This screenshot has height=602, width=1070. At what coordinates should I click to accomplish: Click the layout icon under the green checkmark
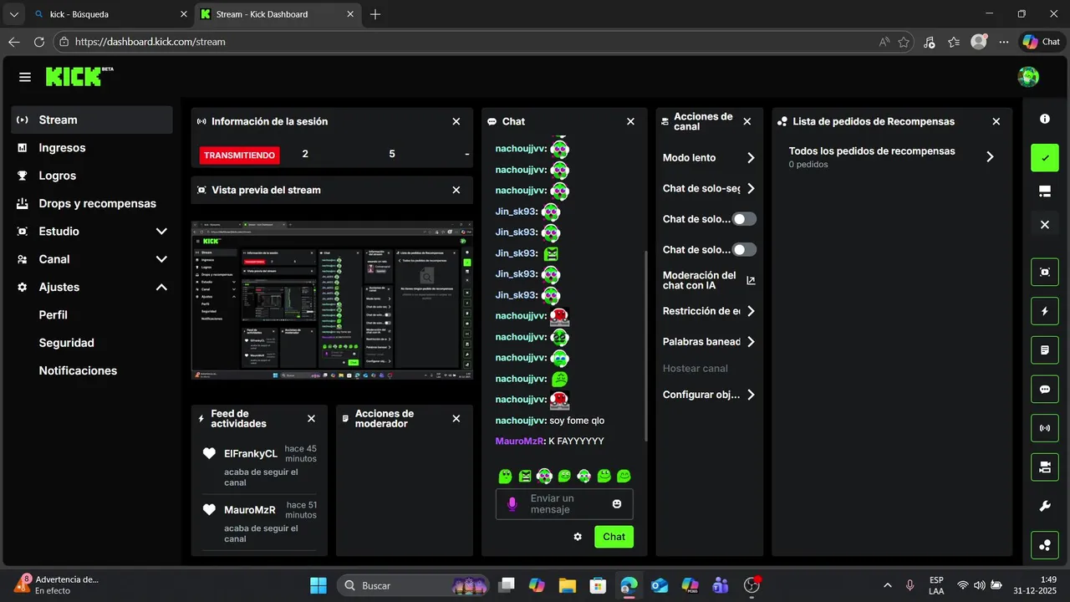click(1045, 191)
